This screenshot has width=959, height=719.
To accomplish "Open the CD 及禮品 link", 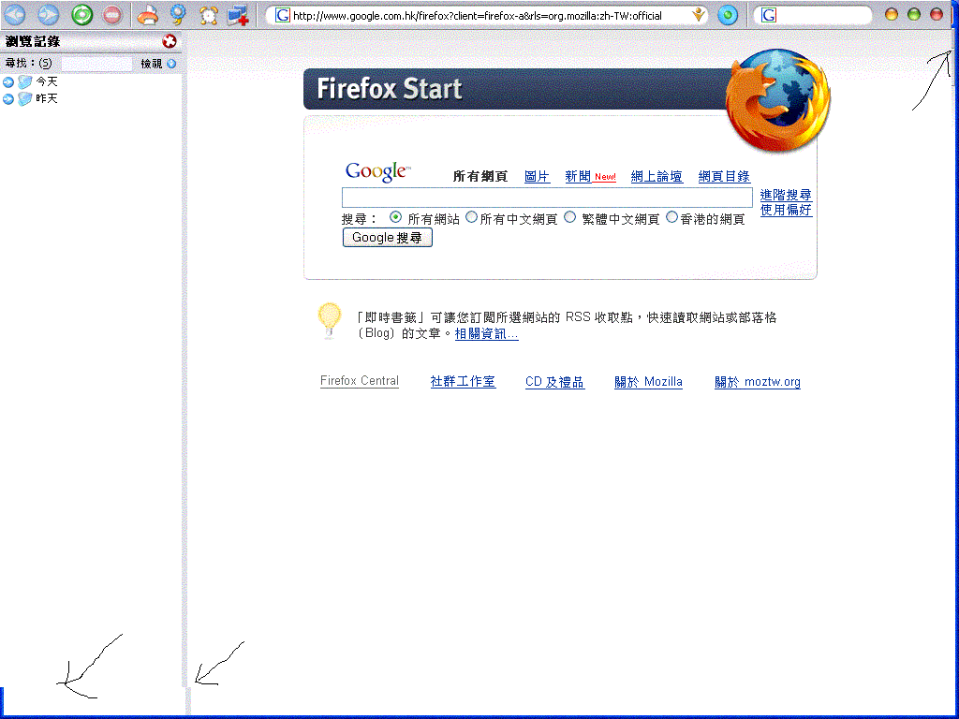I will 554,382.
